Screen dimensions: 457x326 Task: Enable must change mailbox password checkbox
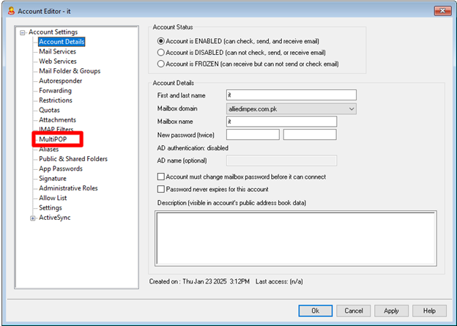(161, 177)
